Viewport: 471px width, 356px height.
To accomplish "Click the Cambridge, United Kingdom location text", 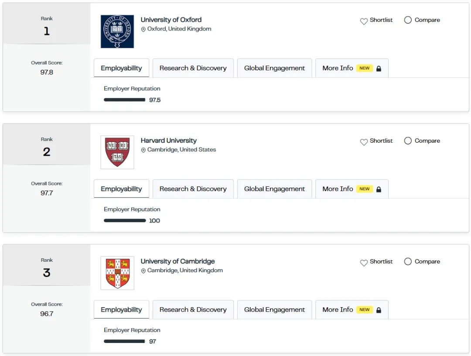I will pos(185,270).
